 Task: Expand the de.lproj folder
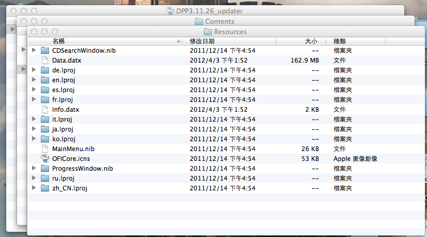(34, 70)
